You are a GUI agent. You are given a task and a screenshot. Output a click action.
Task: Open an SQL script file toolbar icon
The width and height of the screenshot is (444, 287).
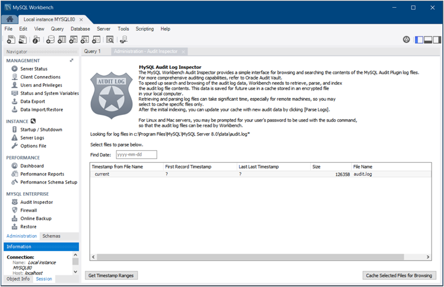point(22,39)
